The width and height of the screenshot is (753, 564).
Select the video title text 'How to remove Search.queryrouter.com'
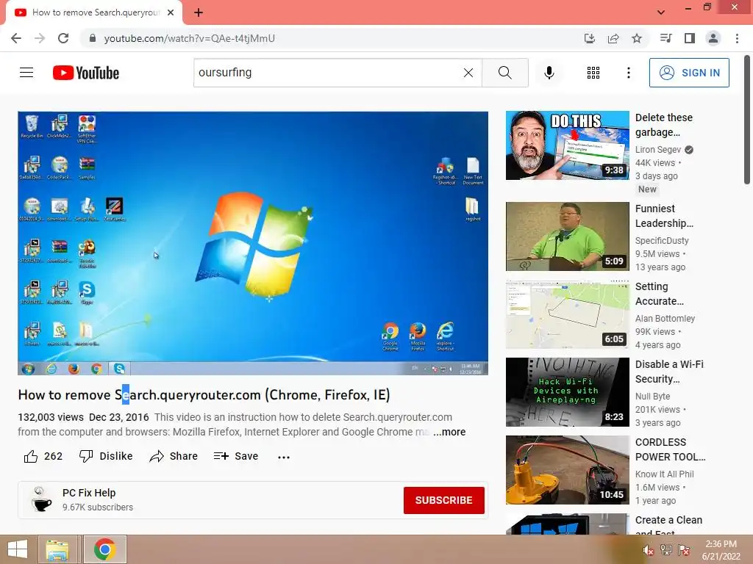pyautogui.click(x=139, y=394)
